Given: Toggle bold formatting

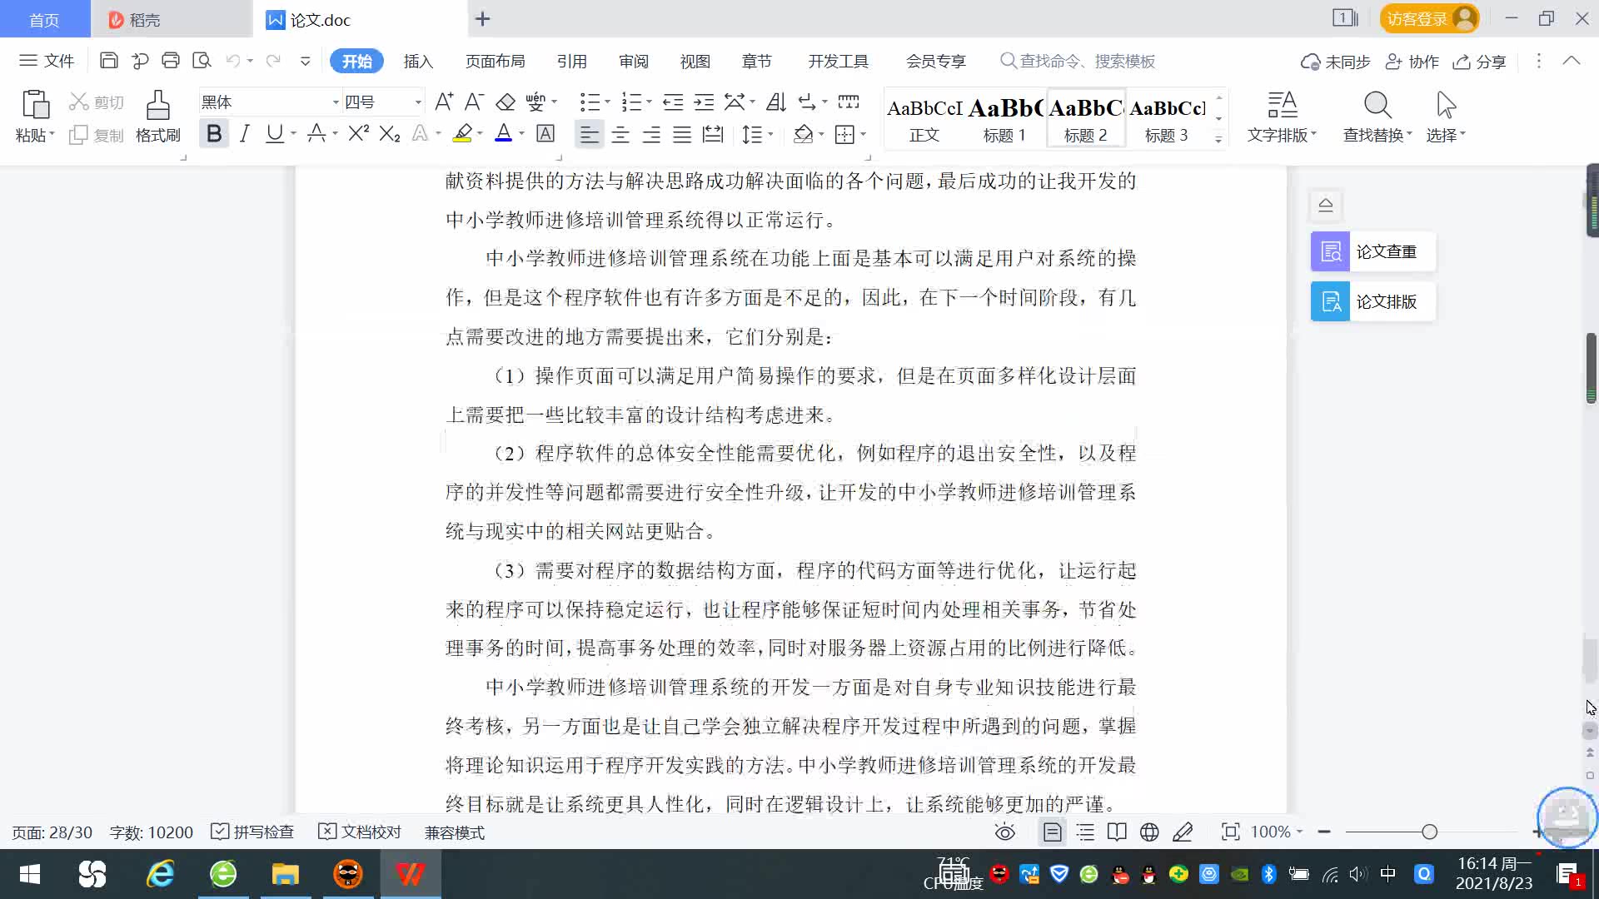Looking at the screenshot, I should (214, 134).
